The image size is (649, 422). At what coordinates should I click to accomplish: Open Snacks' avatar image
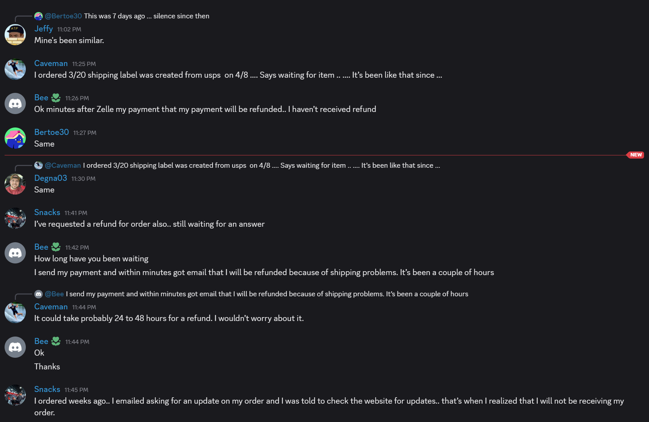(15, 218)
